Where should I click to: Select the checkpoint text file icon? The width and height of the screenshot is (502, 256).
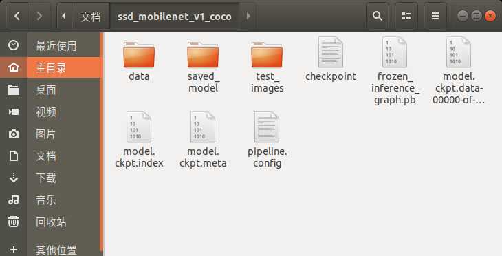coord(331,52)
